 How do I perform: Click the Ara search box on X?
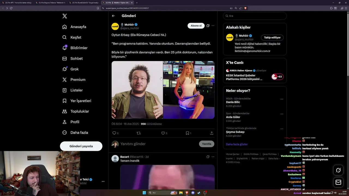(x=255, y=16)
